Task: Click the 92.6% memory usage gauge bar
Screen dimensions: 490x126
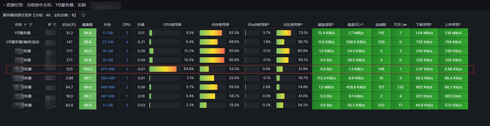Action: (212, 51)
